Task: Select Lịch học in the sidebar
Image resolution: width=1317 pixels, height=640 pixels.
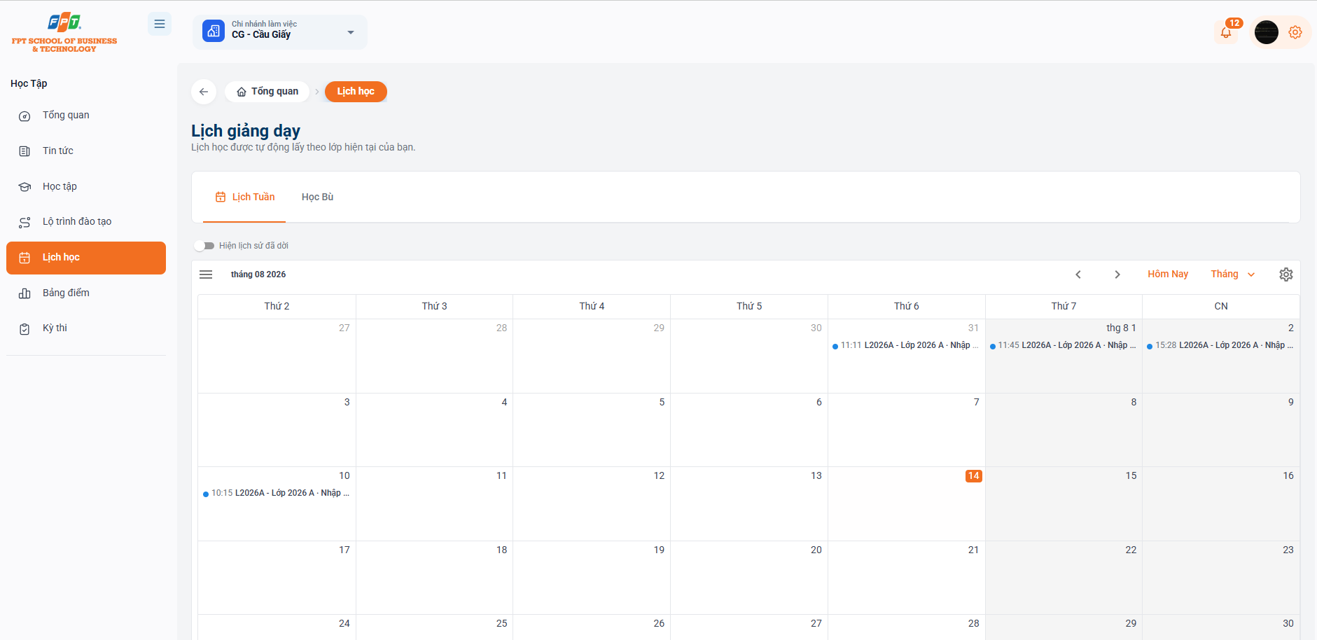Action: [x=86, y=258]
